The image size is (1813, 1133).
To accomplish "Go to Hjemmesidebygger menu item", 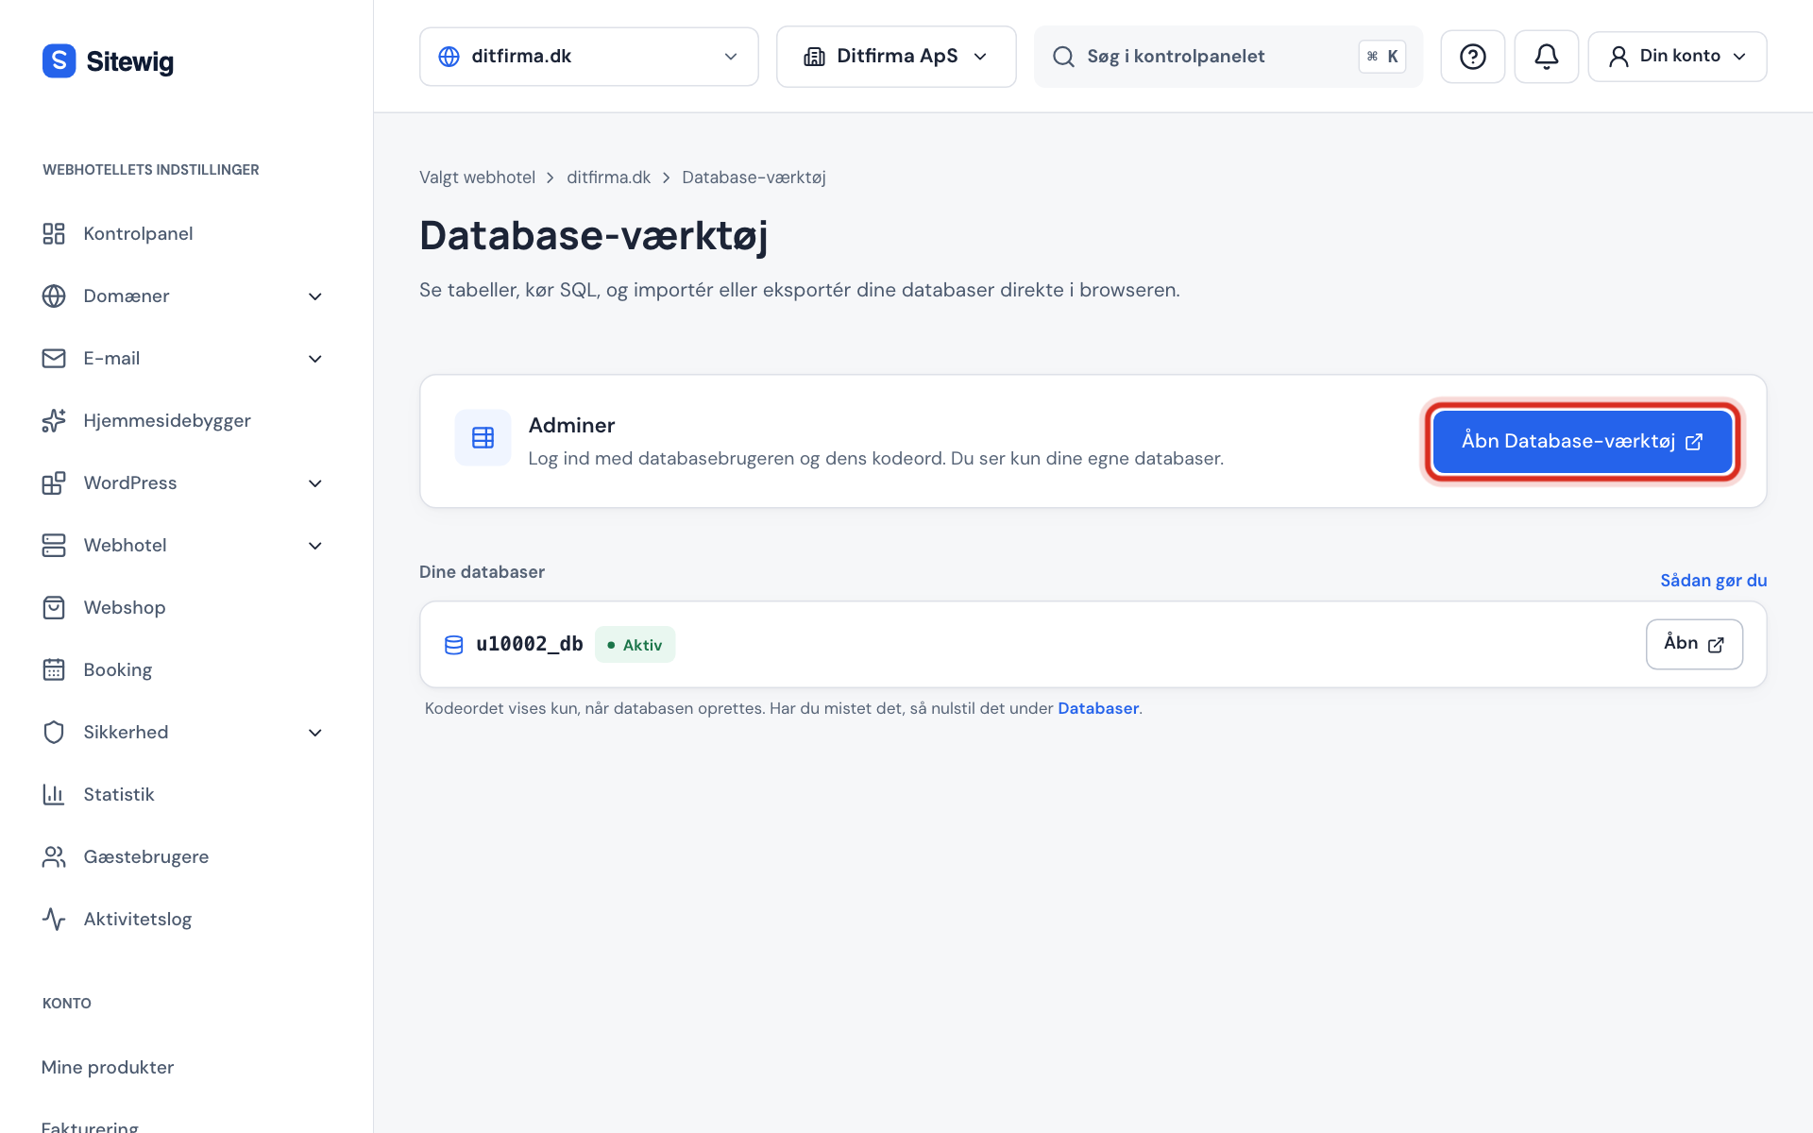I will pos(167,420).
